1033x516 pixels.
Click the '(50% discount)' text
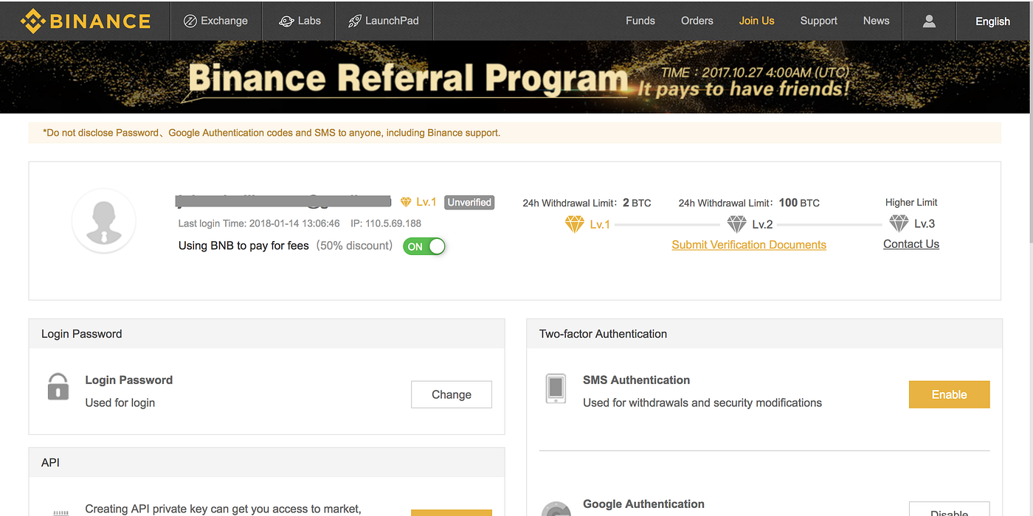click(x=354, y=245)
